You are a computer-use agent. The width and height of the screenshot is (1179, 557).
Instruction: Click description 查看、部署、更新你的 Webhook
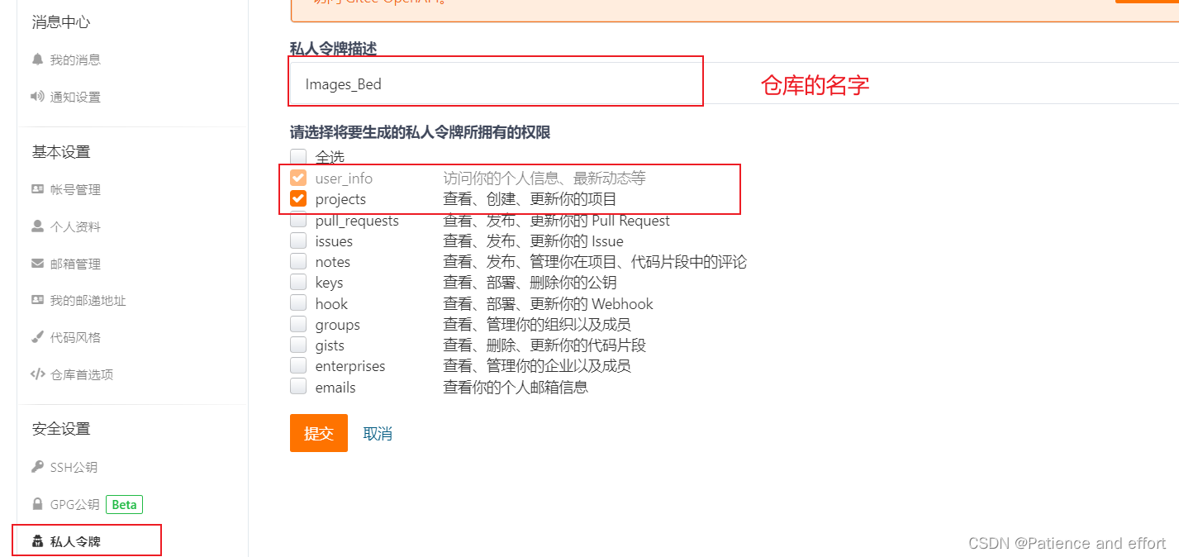pyautogui.click(x=549, y=303)
